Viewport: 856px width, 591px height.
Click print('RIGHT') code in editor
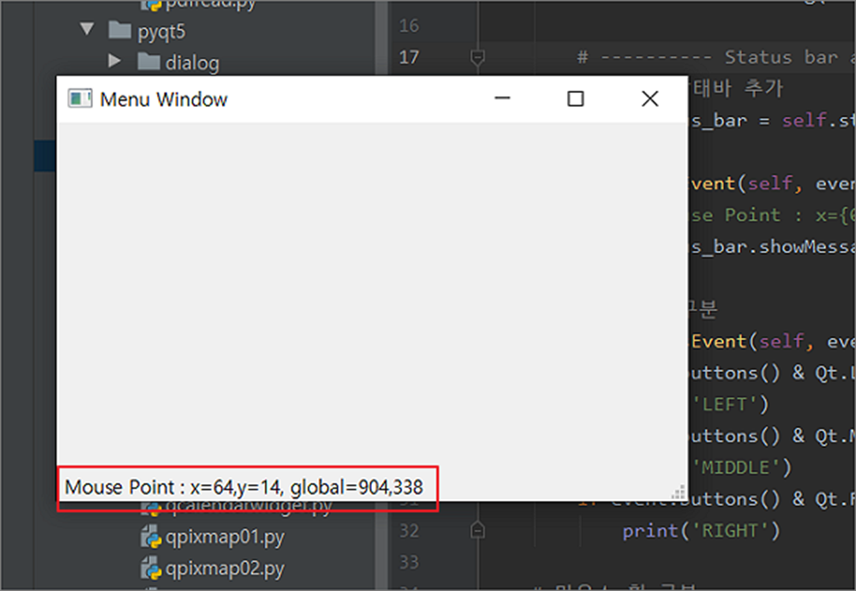tap(701, 531)
